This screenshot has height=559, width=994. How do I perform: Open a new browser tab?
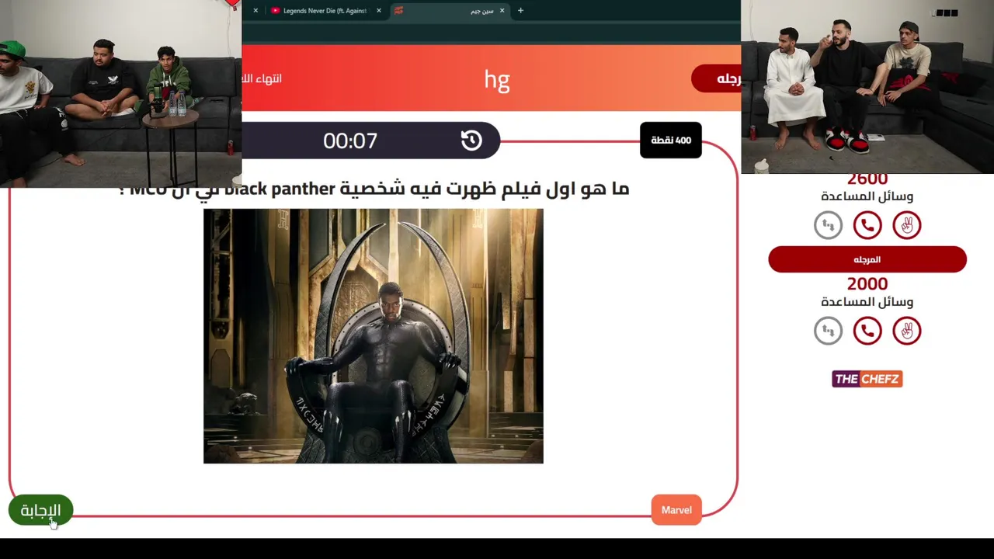pyautogui.click(x=520, y=11)
